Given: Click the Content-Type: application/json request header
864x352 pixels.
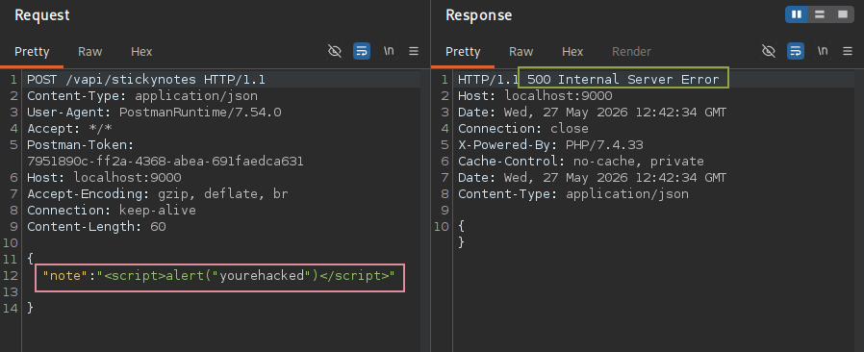Looking at the screenshot, I should (142, 96).
